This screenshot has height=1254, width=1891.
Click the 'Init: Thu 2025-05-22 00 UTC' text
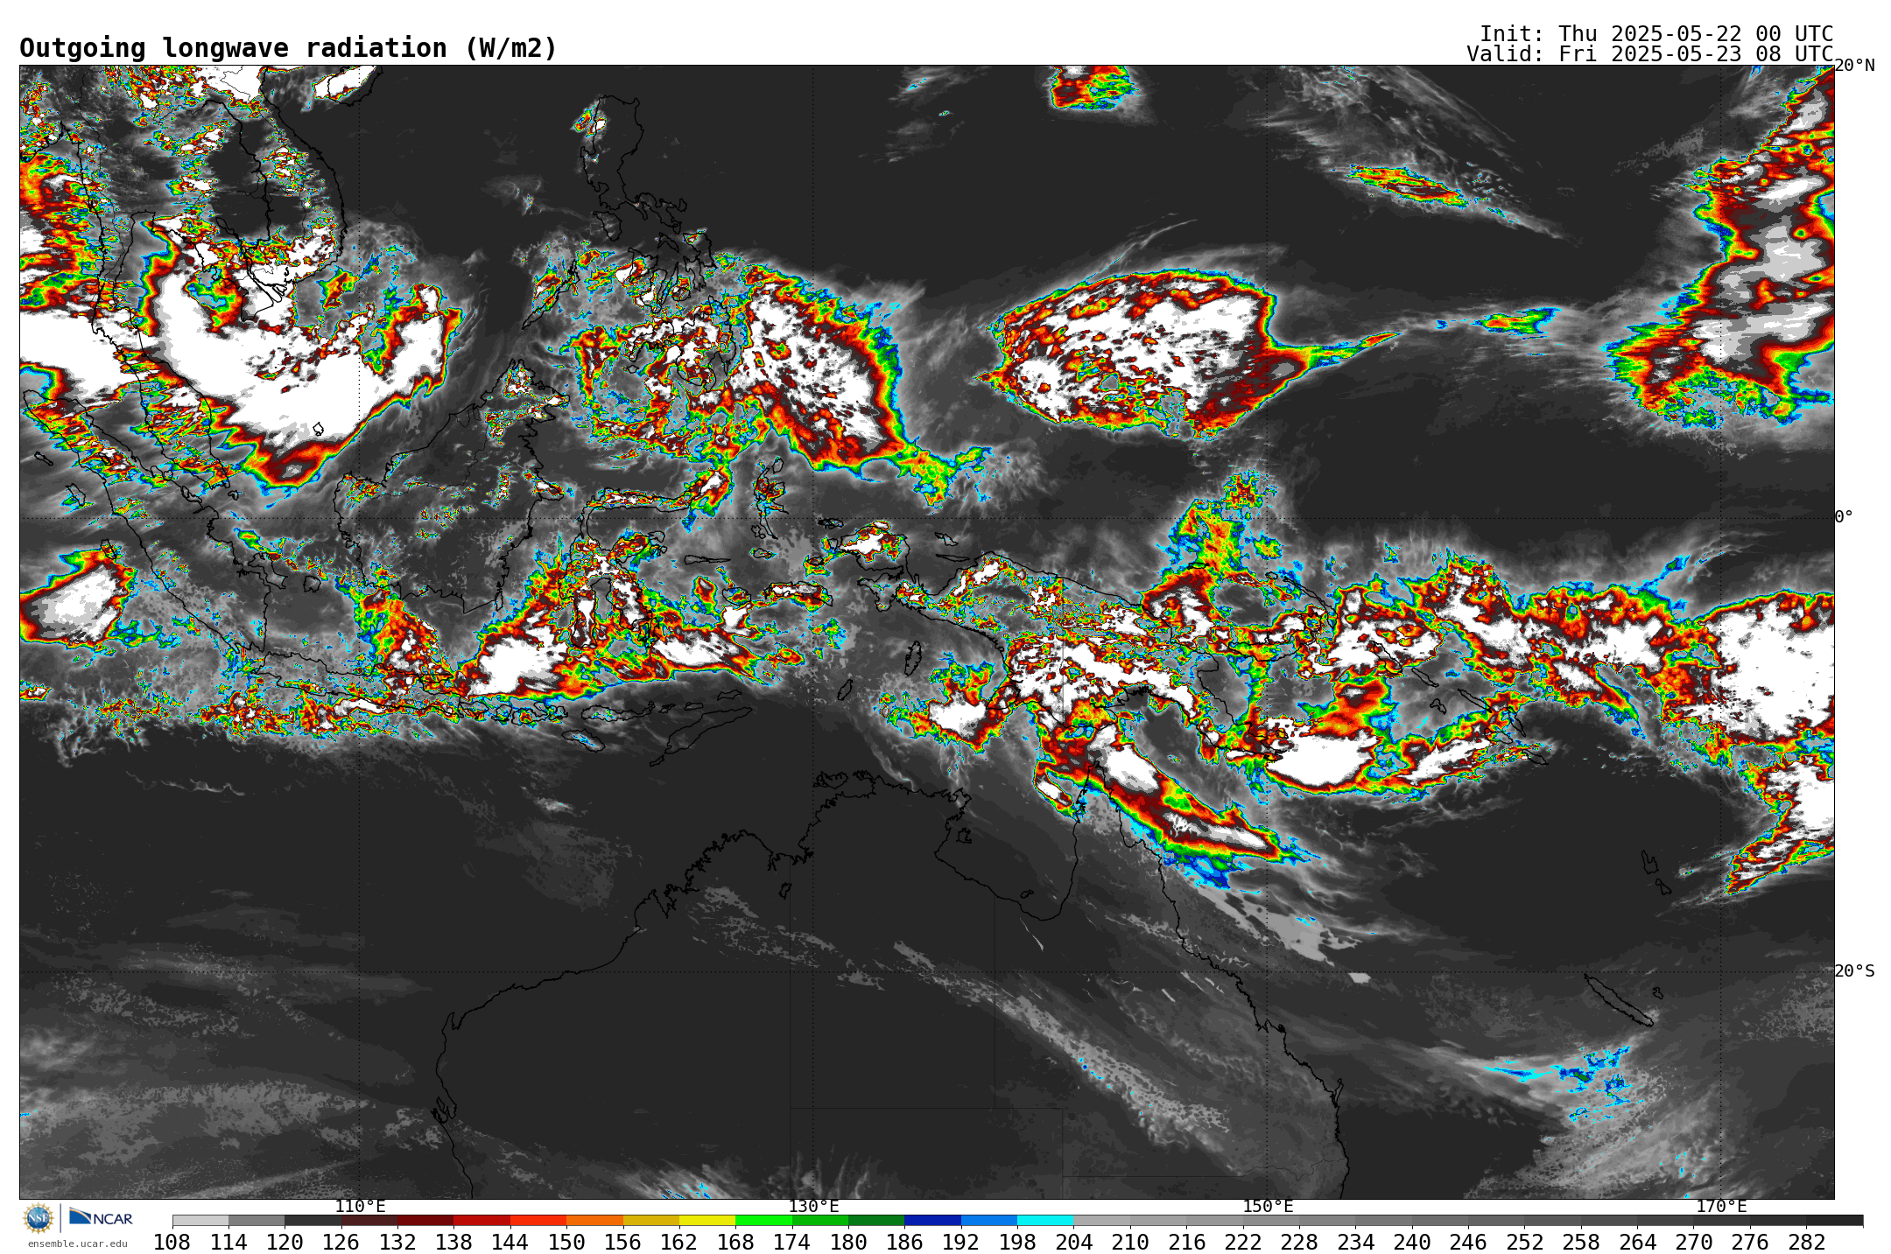point(1656,34)
